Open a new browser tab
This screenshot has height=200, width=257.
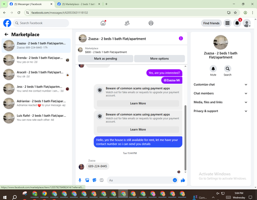(106, 4)
